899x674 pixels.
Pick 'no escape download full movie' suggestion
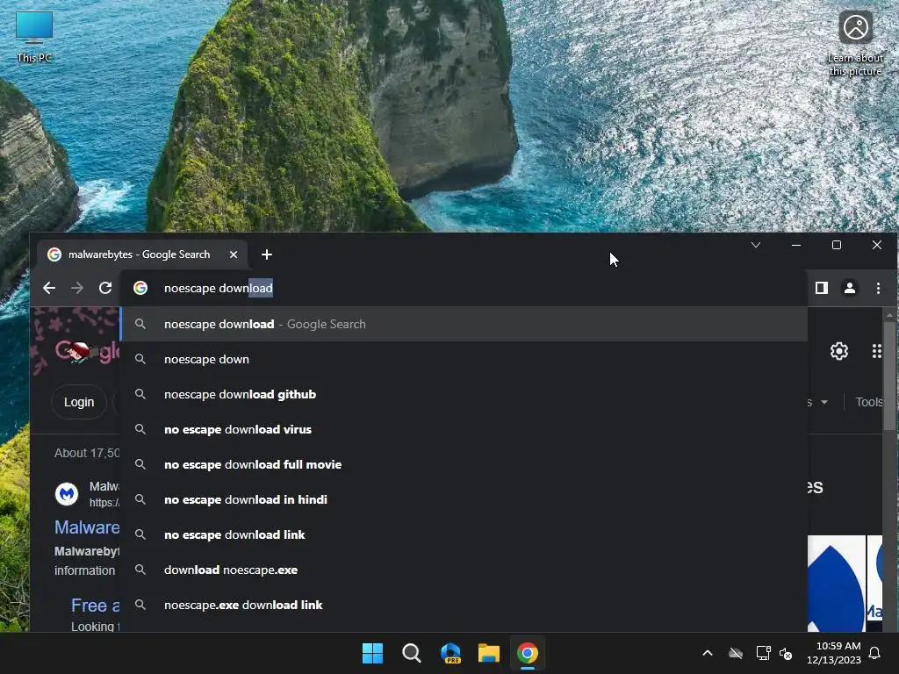click(x=464, y=464)
